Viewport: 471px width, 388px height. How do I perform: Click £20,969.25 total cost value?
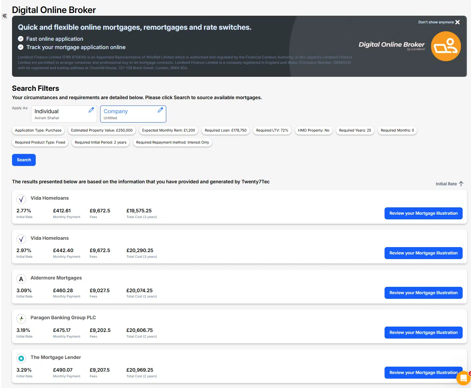click(x=140, y=370)
